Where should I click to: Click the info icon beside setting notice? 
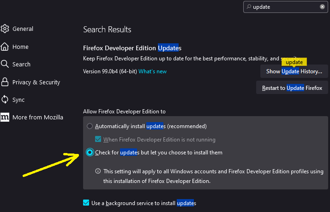(x=98, y=171)
